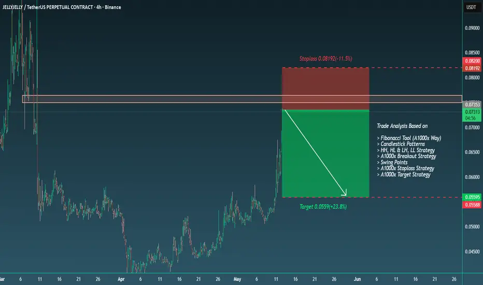Click the JELLYJELLY / TetherUS chart title
Image resolution: width=483 pixels, height=285 pixels.
point(62,7)
